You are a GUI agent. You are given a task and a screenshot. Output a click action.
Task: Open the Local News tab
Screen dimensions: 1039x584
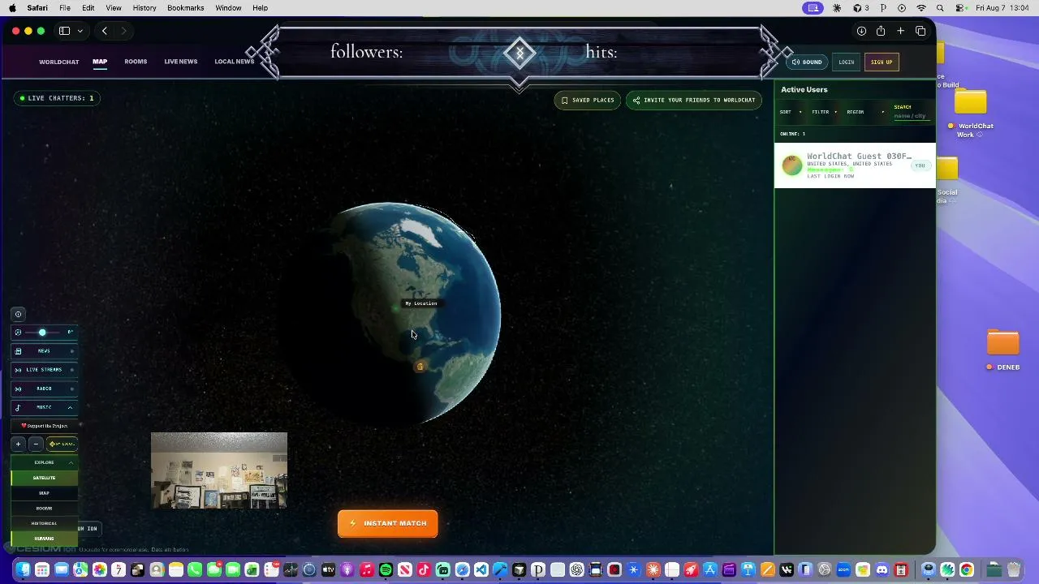[235, 62]
